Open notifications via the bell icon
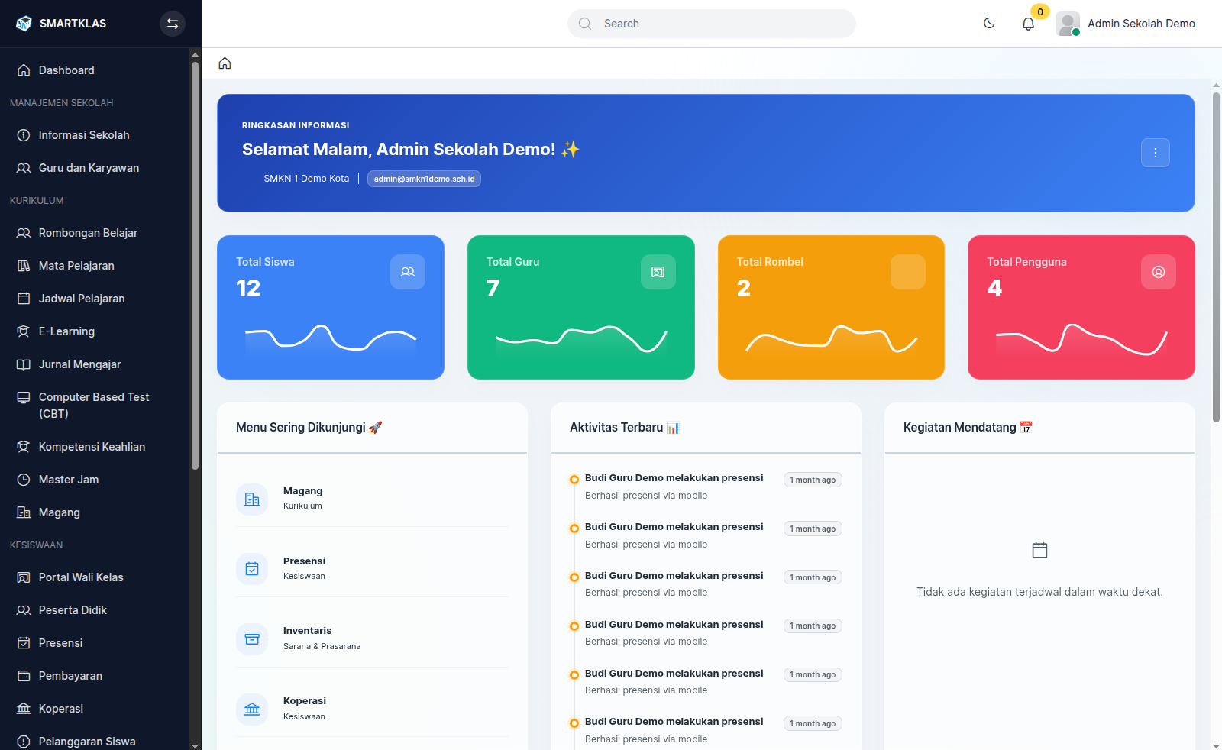 tap(1028, 24)
